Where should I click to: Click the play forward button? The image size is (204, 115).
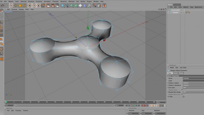pyautogui.click(x=134, y=105)
